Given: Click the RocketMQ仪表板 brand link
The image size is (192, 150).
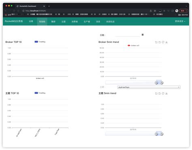Looking at the screenshot, I should [x=14, y=21].
